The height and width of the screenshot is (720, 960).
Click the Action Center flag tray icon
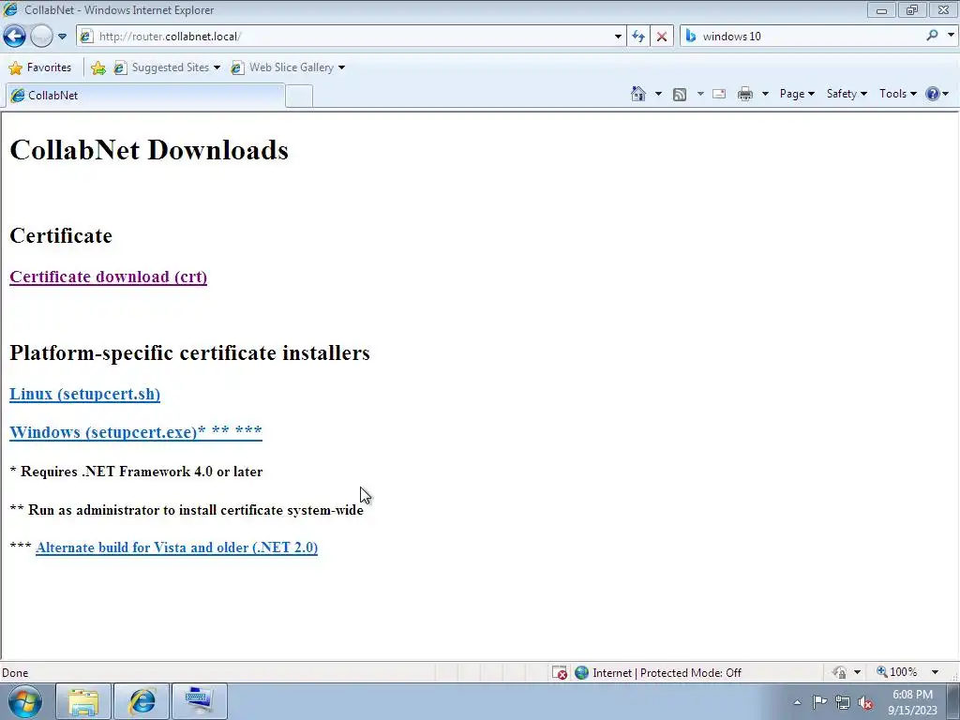coord(819,702)
